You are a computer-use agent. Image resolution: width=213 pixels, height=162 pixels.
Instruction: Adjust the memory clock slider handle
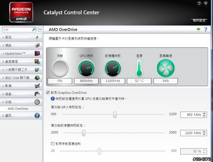[x=84, y=133]
